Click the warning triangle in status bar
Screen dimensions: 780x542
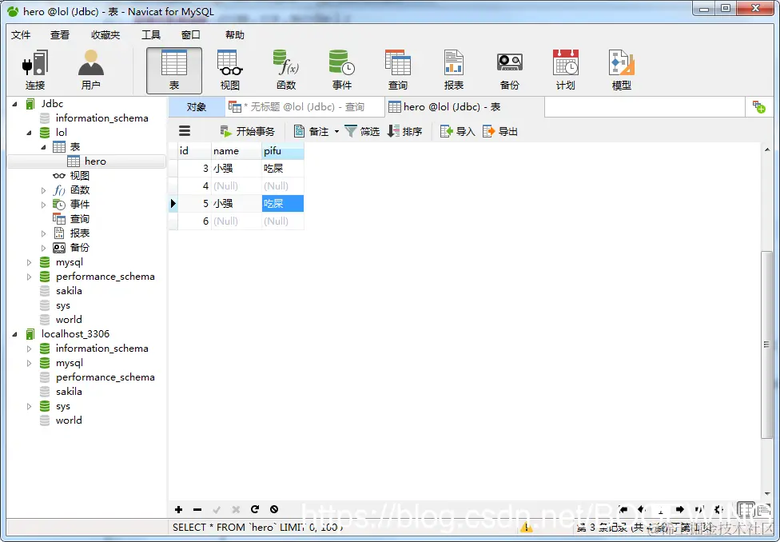pyautogui.click(x=526, y=527)
